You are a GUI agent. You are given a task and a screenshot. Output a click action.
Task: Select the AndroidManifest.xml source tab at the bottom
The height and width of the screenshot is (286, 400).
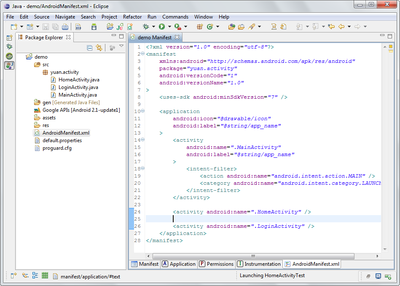pyautogui.click(x=312, y=264)
